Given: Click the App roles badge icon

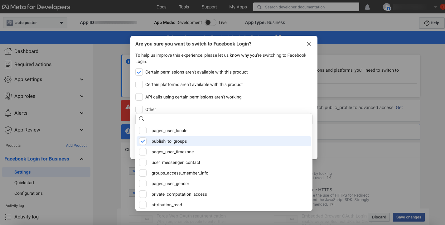Looking at the screenshot, I should pyautogui.click(x=8, y=96).
